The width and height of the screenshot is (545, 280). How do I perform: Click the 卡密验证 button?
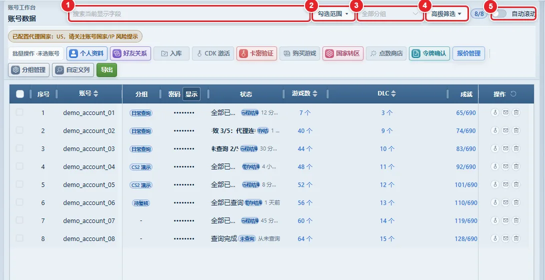[257, 53]
